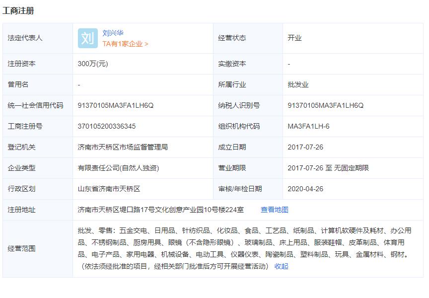Click registration number 370105200336345

point(107,126)
